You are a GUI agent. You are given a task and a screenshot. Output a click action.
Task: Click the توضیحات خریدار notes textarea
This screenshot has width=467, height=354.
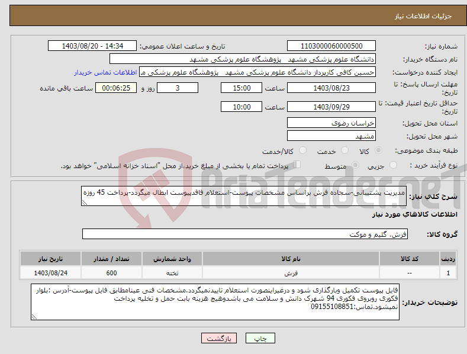[215, 302]
